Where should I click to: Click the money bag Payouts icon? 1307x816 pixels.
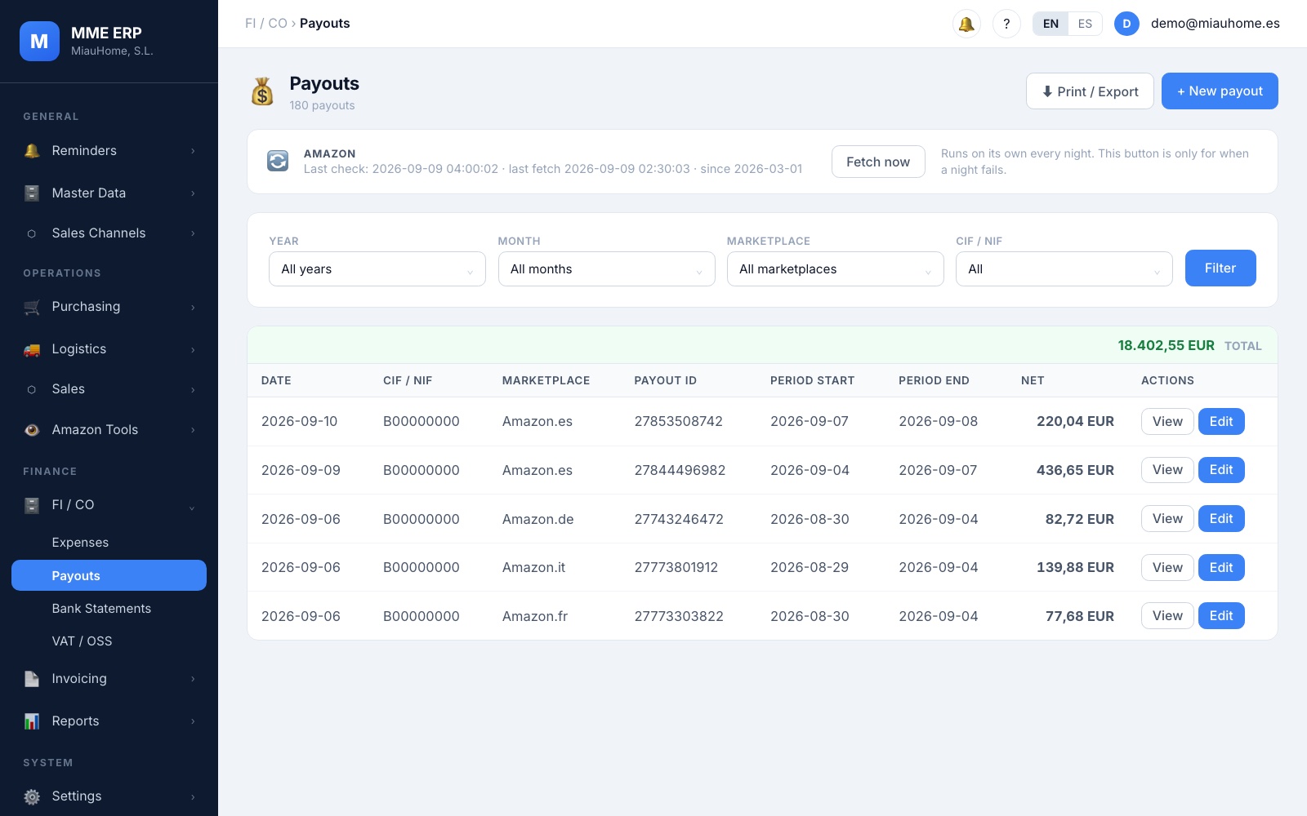(x=262, y=91)
